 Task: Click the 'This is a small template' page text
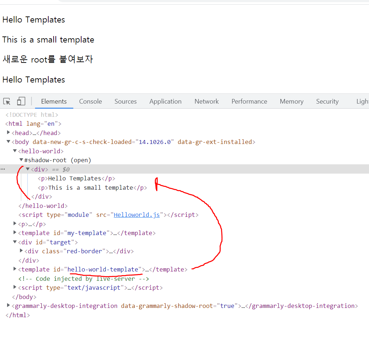pos(48,40)
